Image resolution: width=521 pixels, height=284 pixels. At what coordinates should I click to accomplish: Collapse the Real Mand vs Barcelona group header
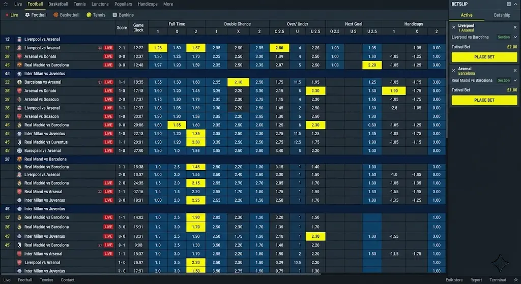(223, 159)
